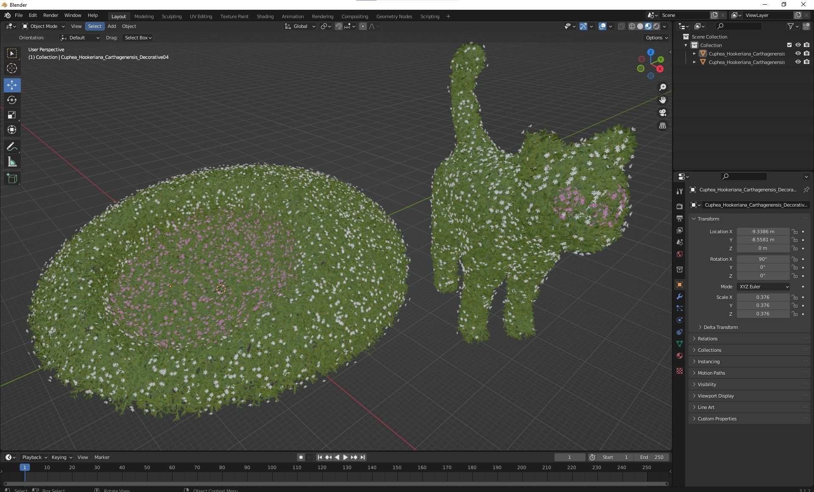814x492 pixels.
Task: Open the Modifier properties wrench tab
Action: tap(680, 296)
